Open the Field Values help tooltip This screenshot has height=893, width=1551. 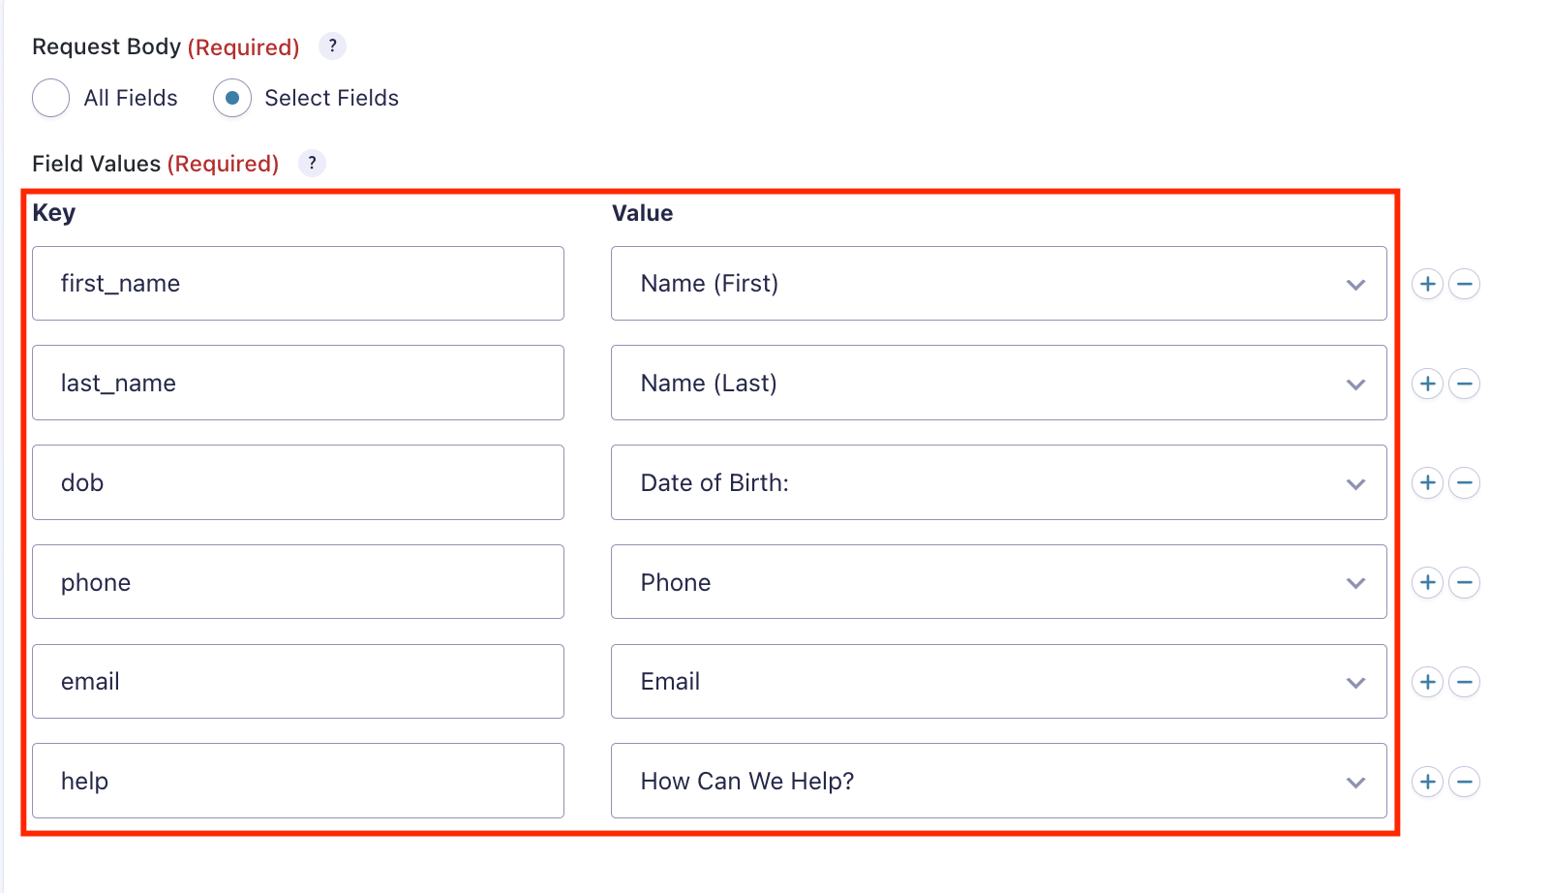(312, 163)
